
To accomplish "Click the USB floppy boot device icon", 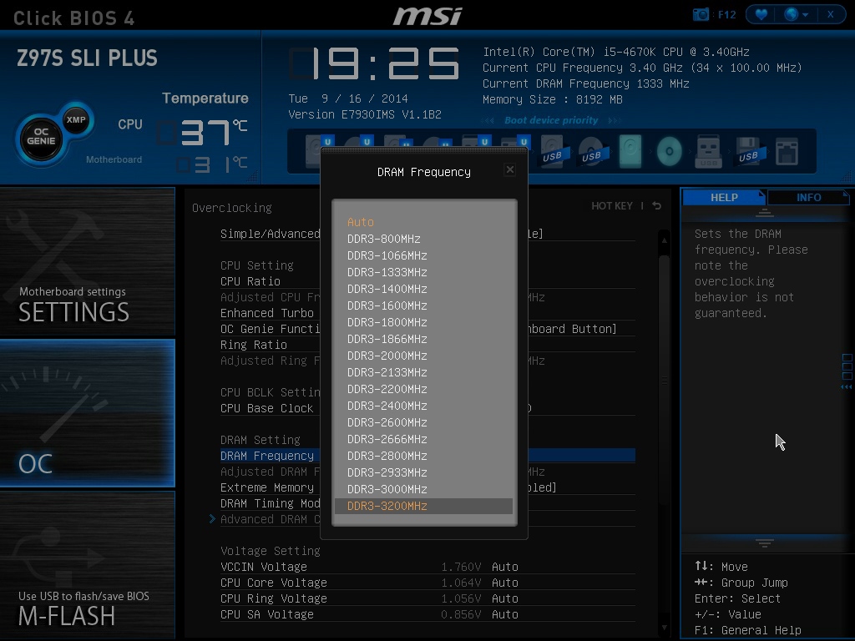I will coord(747,152).
